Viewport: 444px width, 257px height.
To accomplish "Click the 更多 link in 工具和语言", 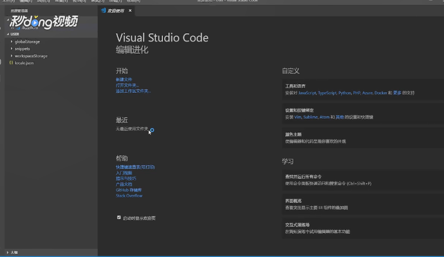I will click(x=397, y=93).
